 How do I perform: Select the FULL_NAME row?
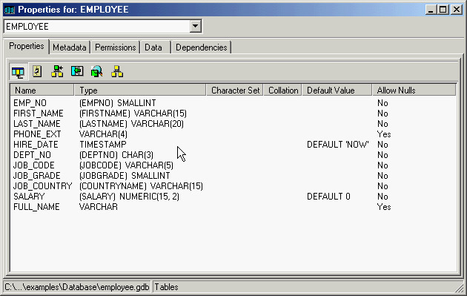click(233, 207)
